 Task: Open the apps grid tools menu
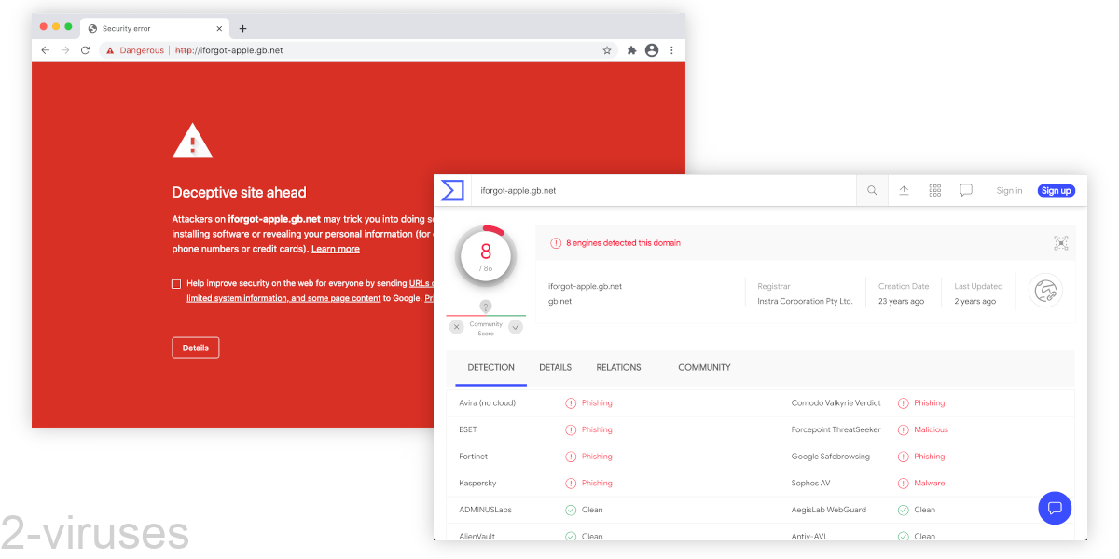click(934, 190)
